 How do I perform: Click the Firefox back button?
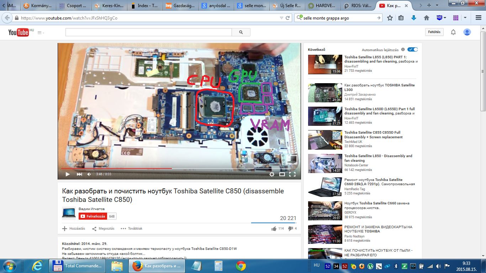point(7,18)
